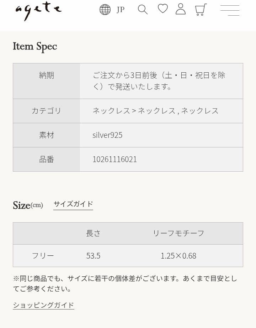Click the 長さ column header
The image size is (256, 328).
94,234
